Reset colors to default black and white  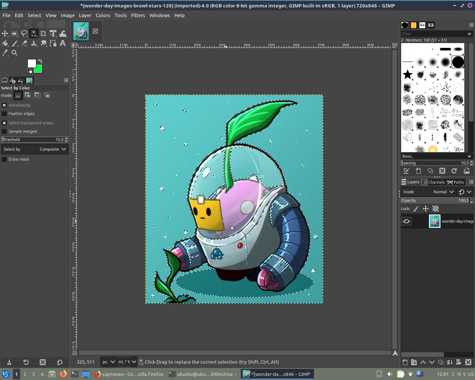(x=29, y=71)
